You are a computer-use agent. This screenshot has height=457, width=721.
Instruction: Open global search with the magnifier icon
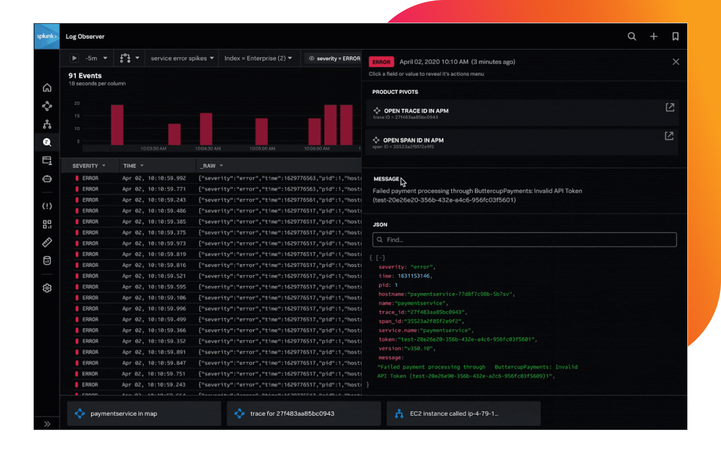[x=632, y=36]
